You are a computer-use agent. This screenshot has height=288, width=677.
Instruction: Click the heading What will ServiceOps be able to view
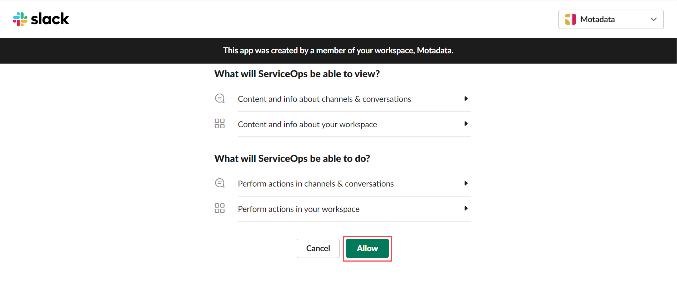pyautogui.click(x=297, y=74)
